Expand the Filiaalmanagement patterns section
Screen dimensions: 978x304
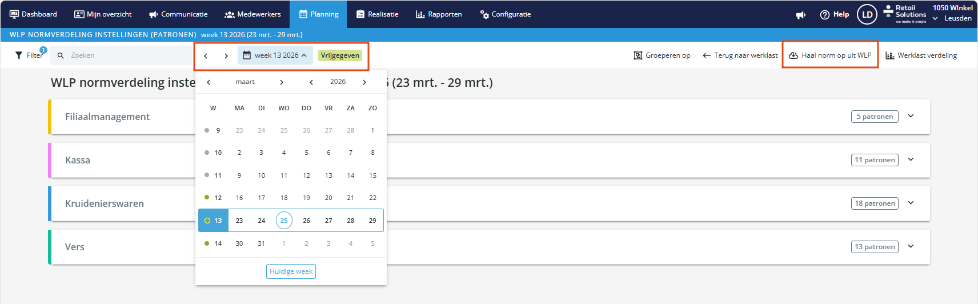[911, 116]
